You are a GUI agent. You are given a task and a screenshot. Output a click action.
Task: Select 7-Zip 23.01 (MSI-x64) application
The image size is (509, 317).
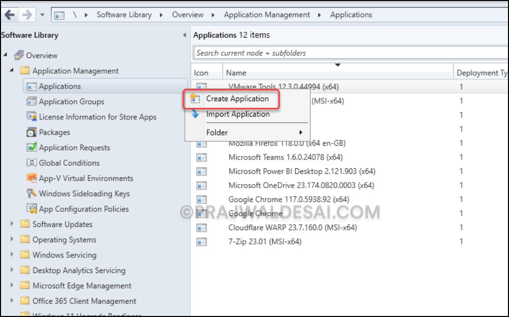[x=265, y=241]
